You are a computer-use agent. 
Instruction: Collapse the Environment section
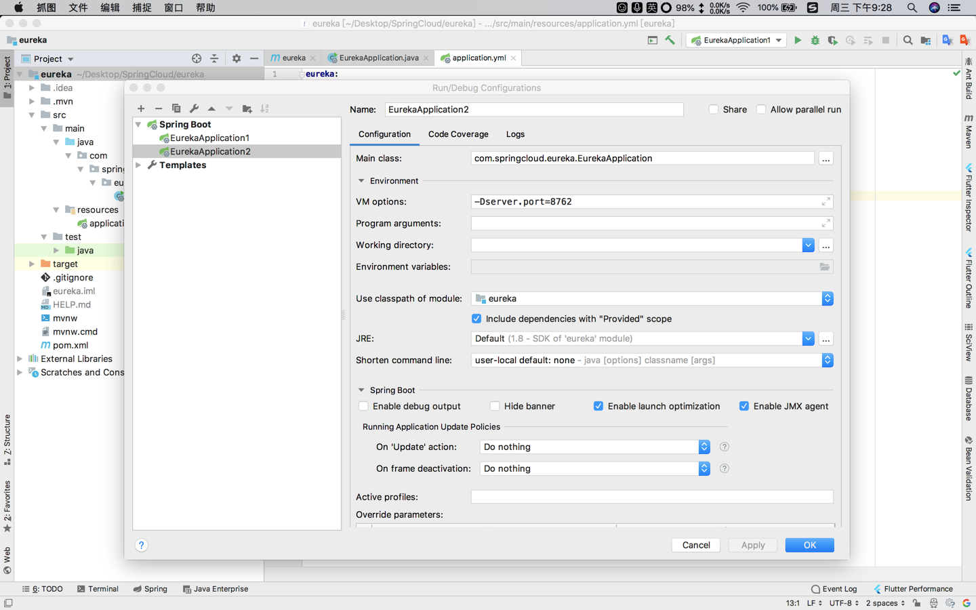click(361, 181)
